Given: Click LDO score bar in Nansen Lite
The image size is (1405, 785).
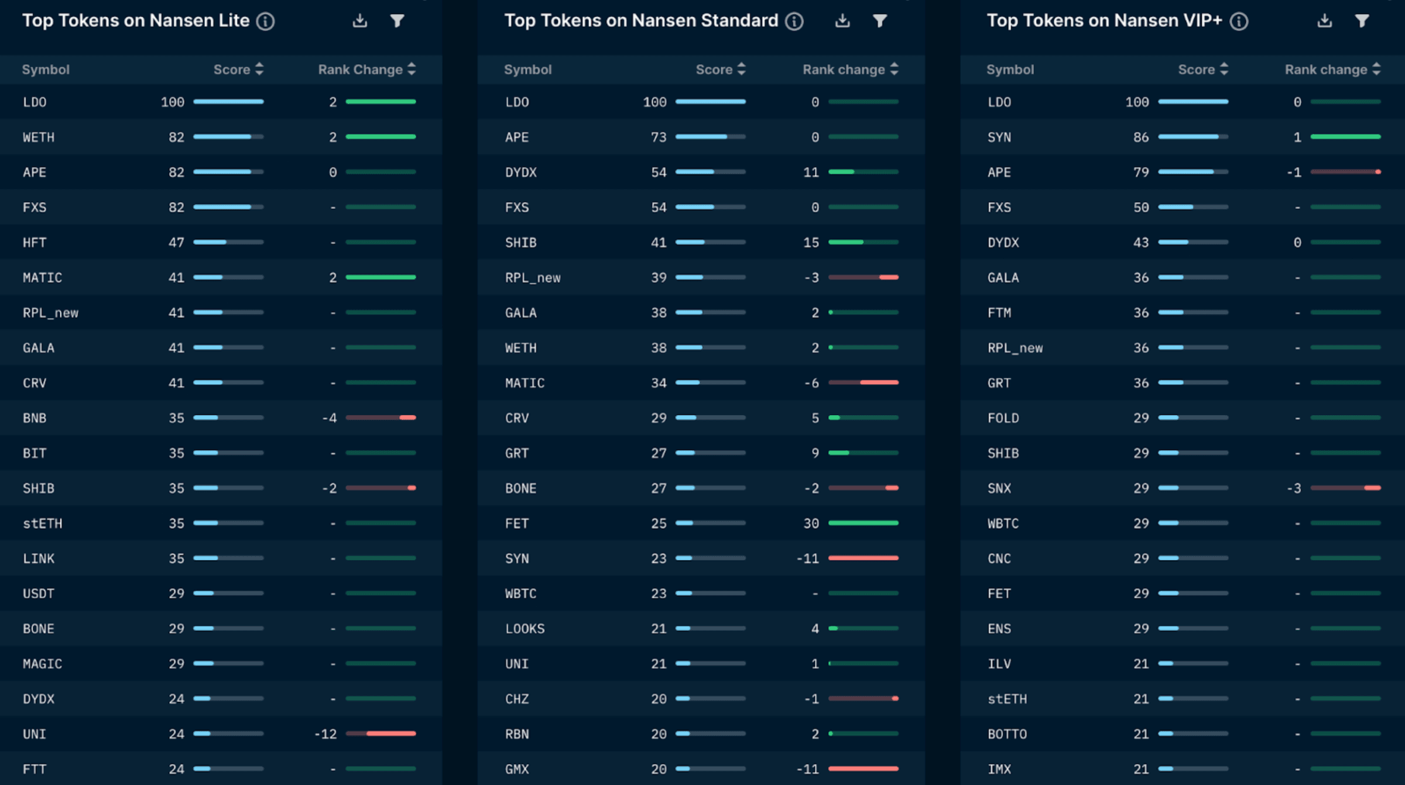Looking at the screenshot, I should pos(229,102).
